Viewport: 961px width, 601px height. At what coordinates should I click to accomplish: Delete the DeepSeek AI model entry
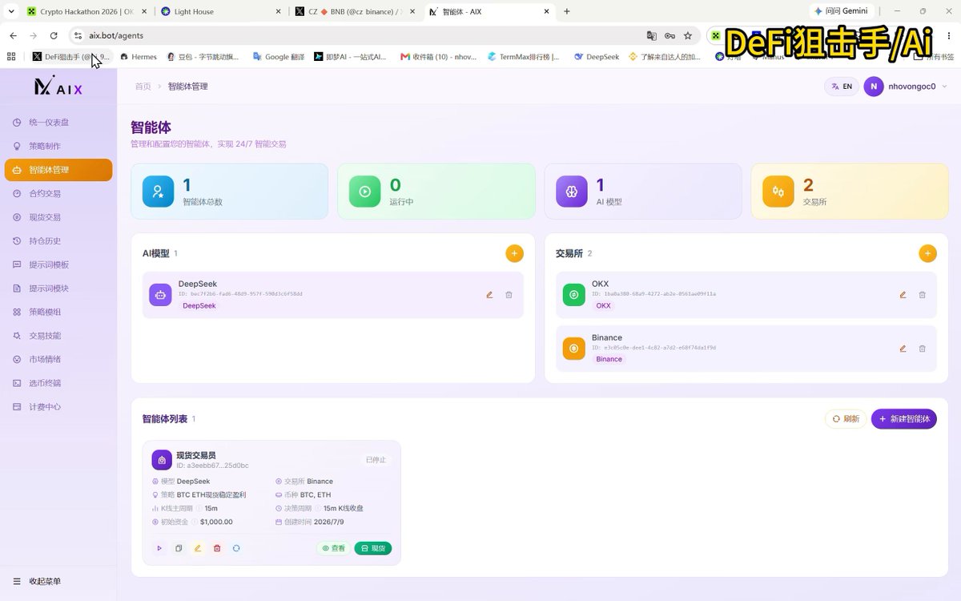[x=509, y=295]
